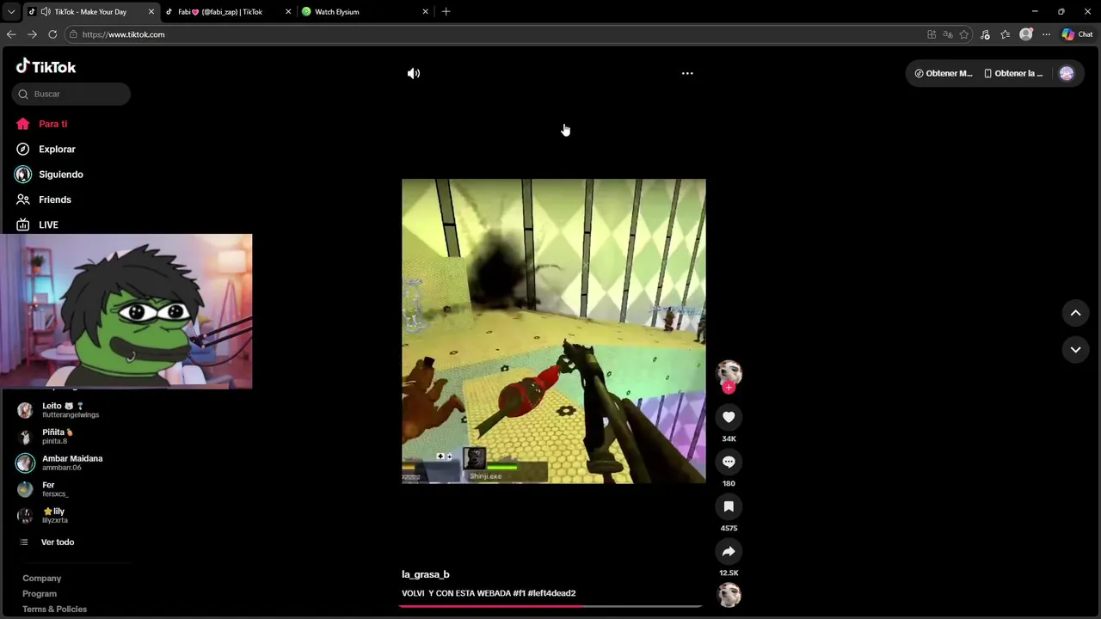Open the #left4dead2 hashtag
The image size is (1101, 619).
[x=552, y=593]
